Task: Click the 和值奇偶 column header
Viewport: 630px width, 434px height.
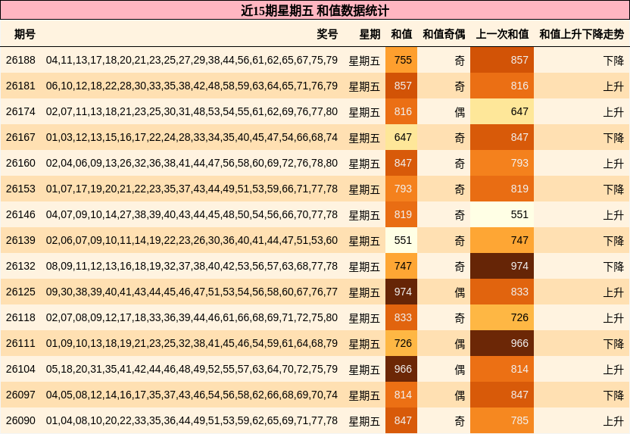Action: (x=444, y=34)
